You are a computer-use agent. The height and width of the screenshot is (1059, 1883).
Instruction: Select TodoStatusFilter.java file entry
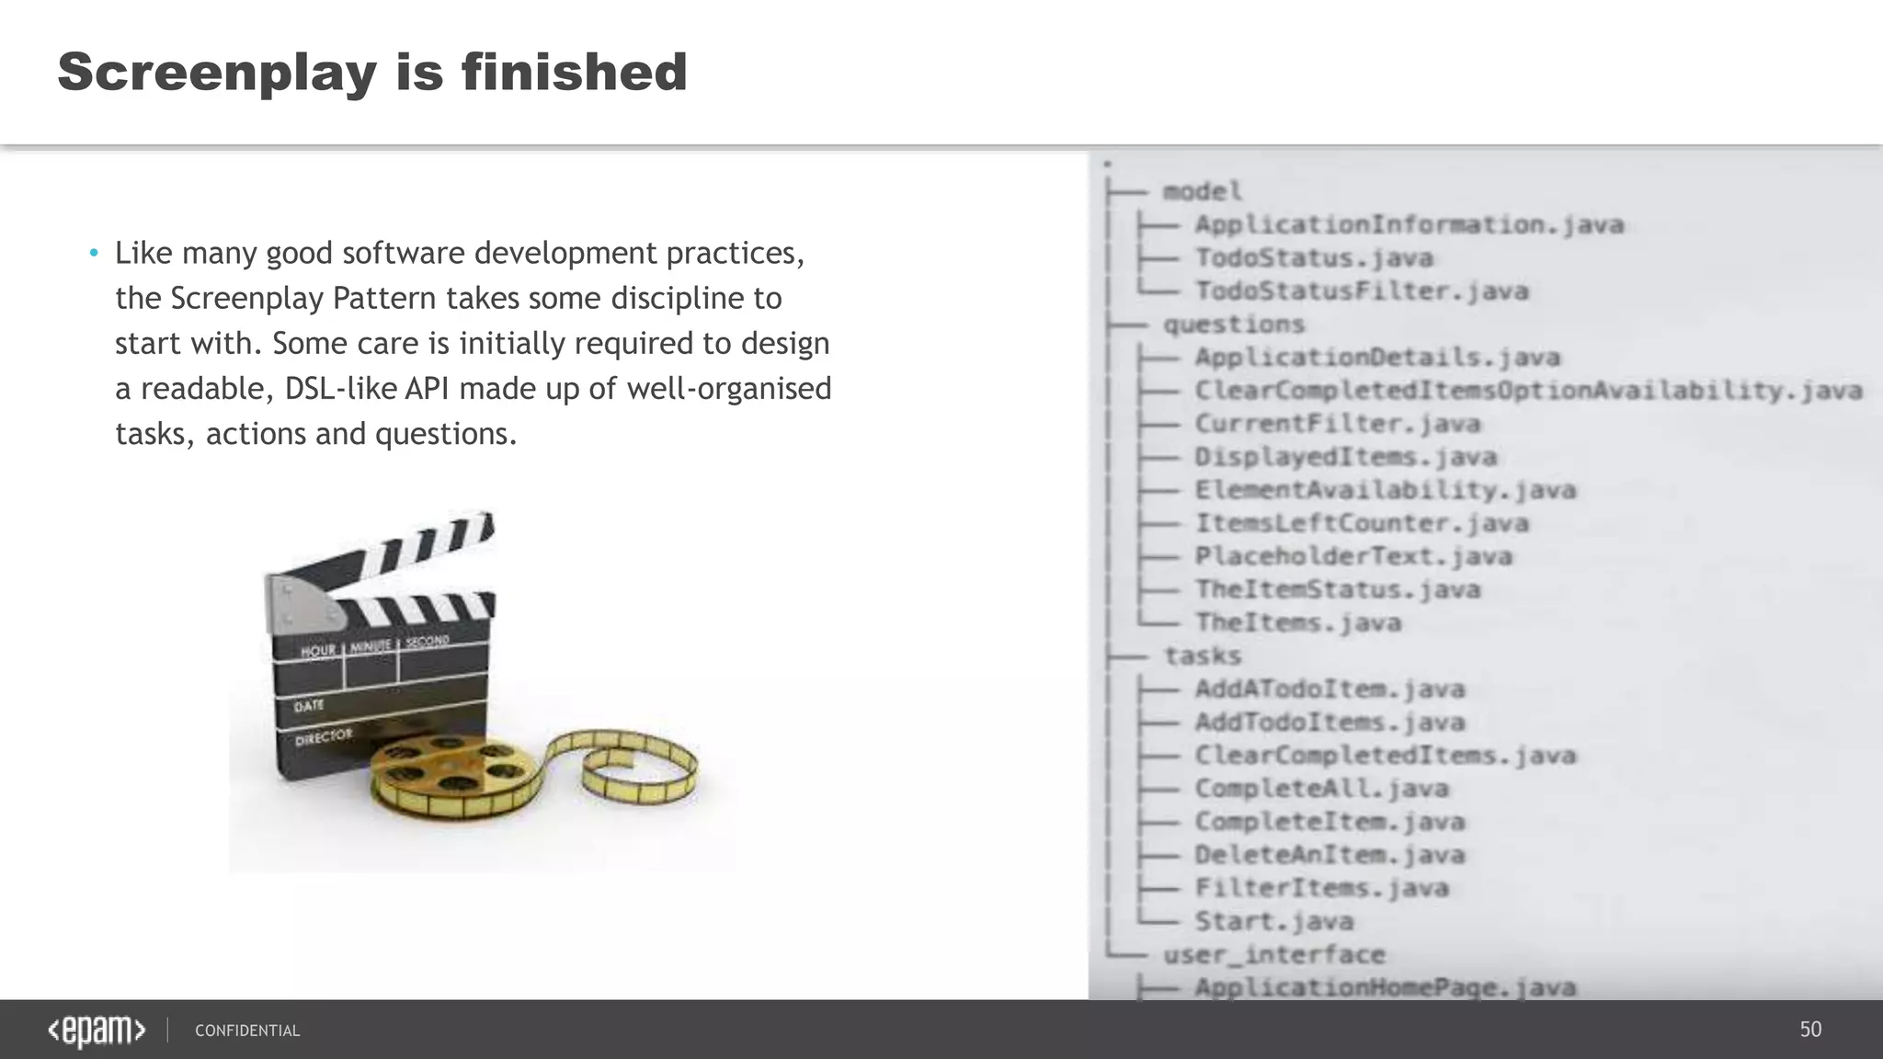pos(1361,290)
